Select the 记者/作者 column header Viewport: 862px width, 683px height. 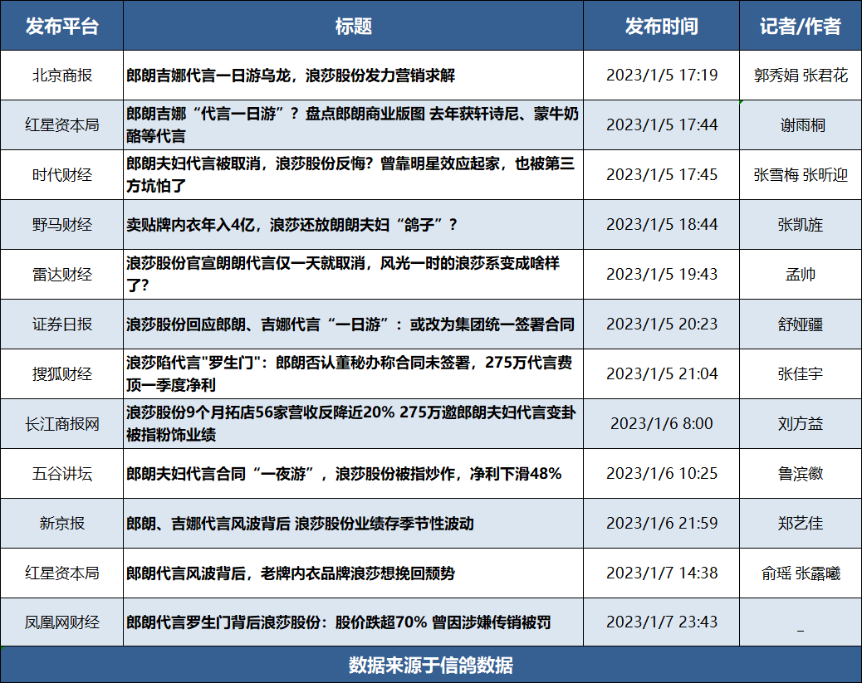coord(801,25)
